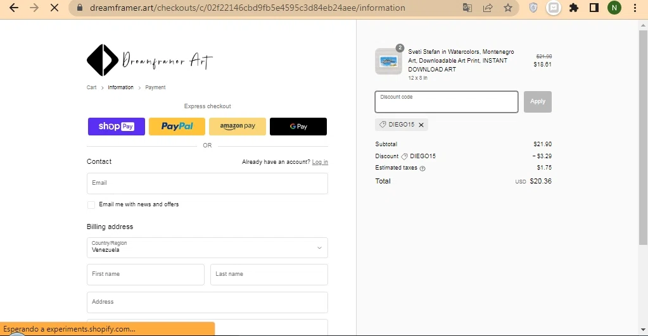Image resolution: width=648 pixels, height=336 pixels.
Task: Click the share page icon
Action: (x=488, y=8)
